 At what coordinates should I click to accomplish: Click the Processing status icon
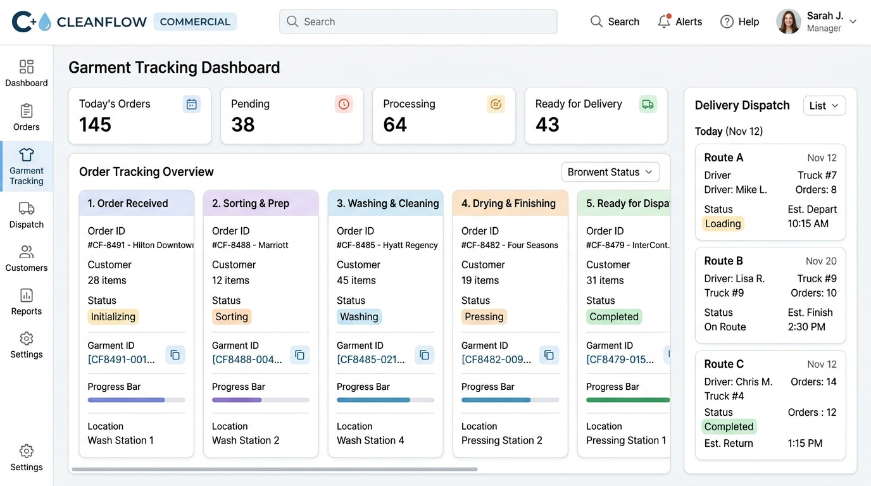(x=496, y=104)
